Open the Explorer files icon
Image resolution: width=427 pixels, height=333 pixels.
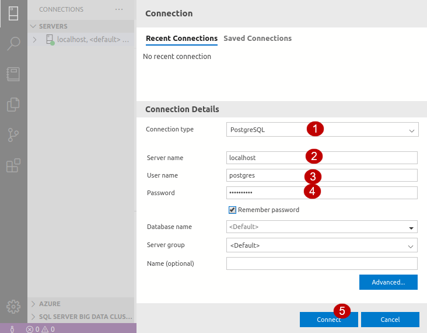[13, 105]
